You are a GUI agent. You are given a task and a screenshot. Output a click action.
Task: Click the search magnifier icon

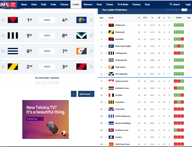[171, 4]
